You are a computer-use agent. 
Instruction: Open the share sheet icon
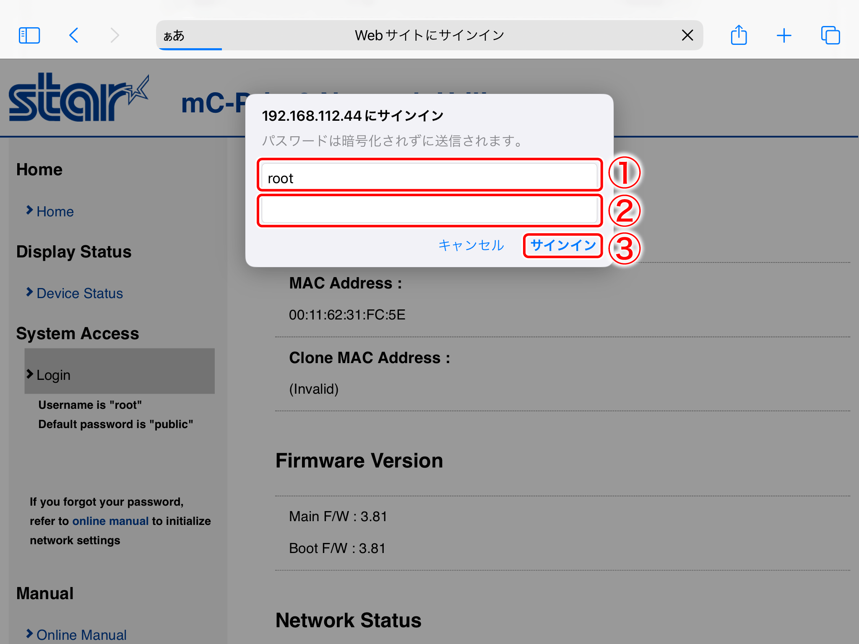click(739, 35)
